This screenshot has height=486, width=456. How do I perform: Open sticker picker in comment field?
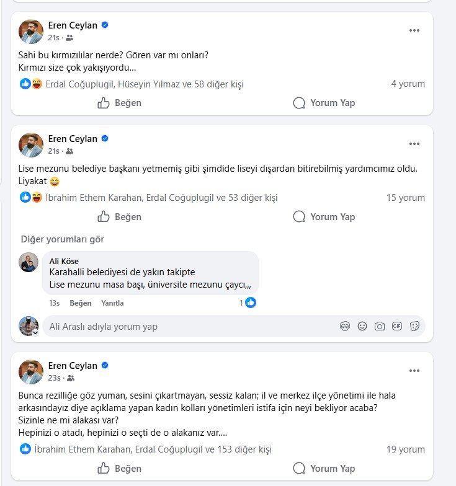pos(414,327)
